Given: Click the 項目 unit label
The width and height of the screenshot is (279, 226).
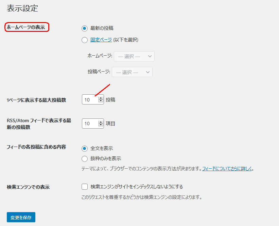Looking at the screenshot, I should [110, 124].
